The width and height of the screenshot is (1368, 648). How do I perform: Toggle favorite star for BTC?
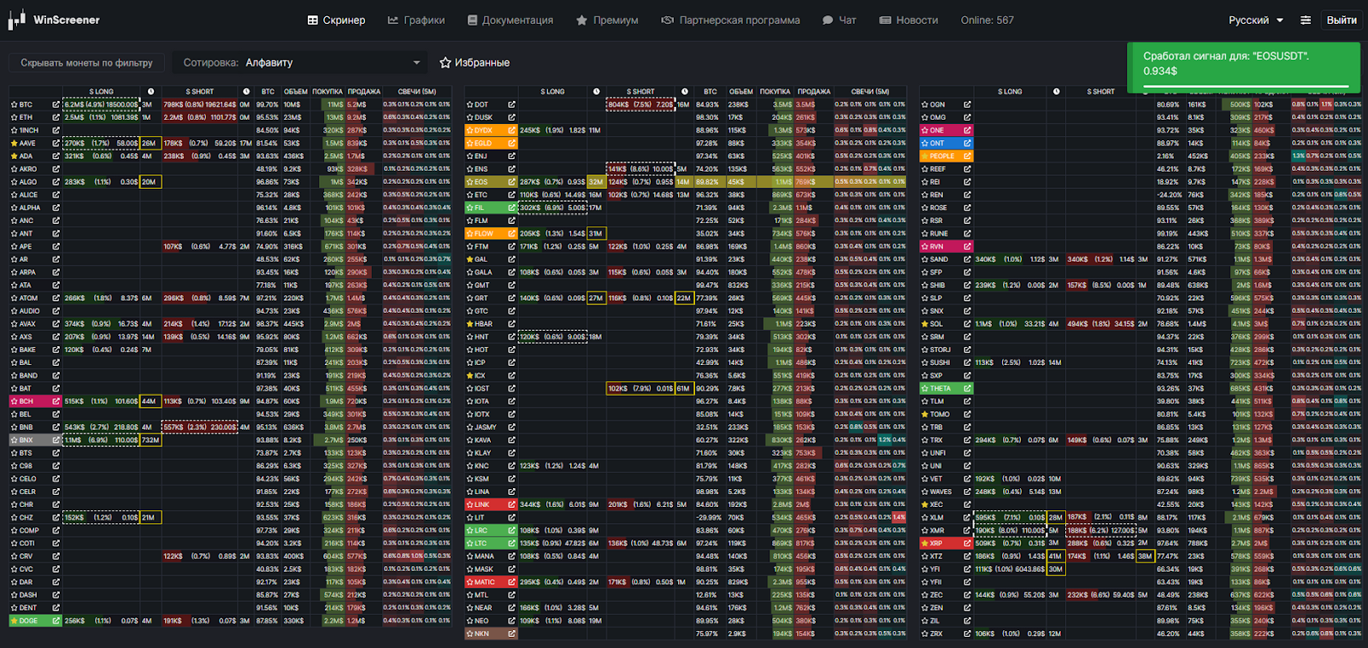pyautogui.click(x=14, y=105)
